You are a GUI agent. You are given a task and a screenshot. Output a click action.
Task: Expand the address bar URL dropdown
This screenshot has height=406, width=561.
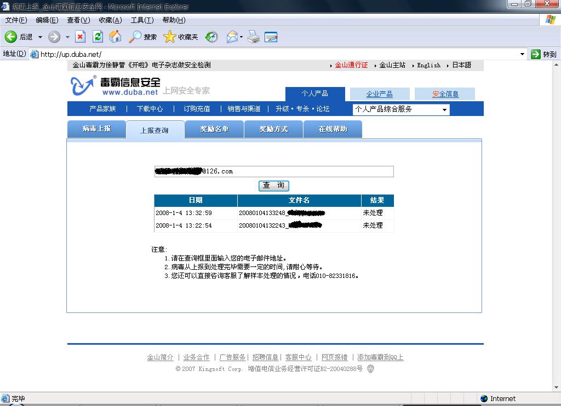click(x=522, y=54)
